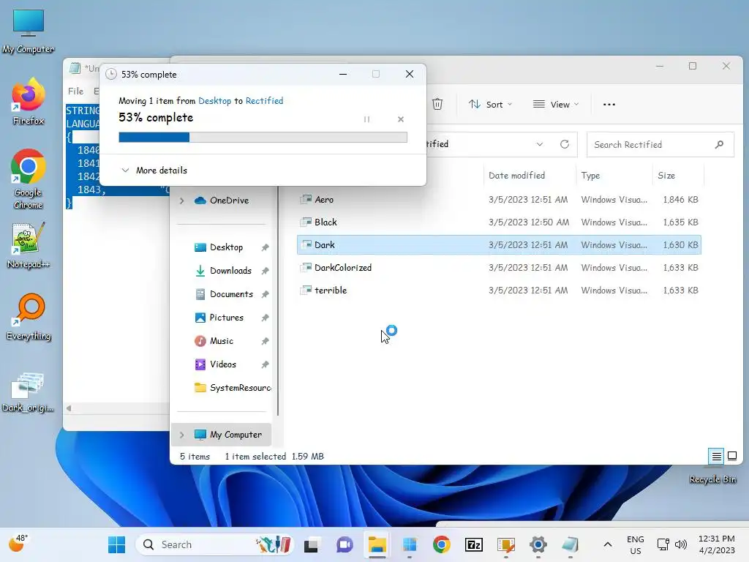Open Notepad++ desktop shortcut
Image resolution: width=749 pixels, height=562 pixels.
(x=29, y=246)
